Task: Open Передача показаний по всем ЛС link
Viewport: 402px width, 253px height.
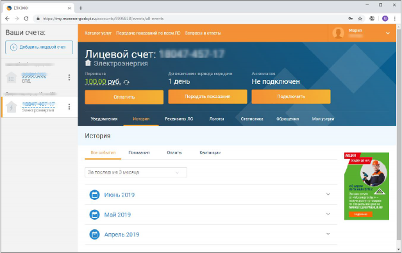Action: click(148, 33)
